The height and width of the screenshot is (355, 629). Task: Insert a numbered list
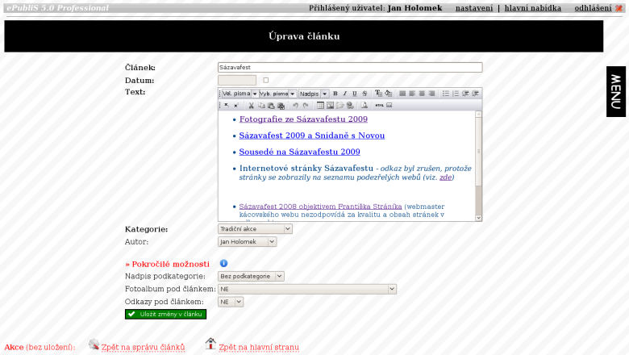[x=456, y=94]
